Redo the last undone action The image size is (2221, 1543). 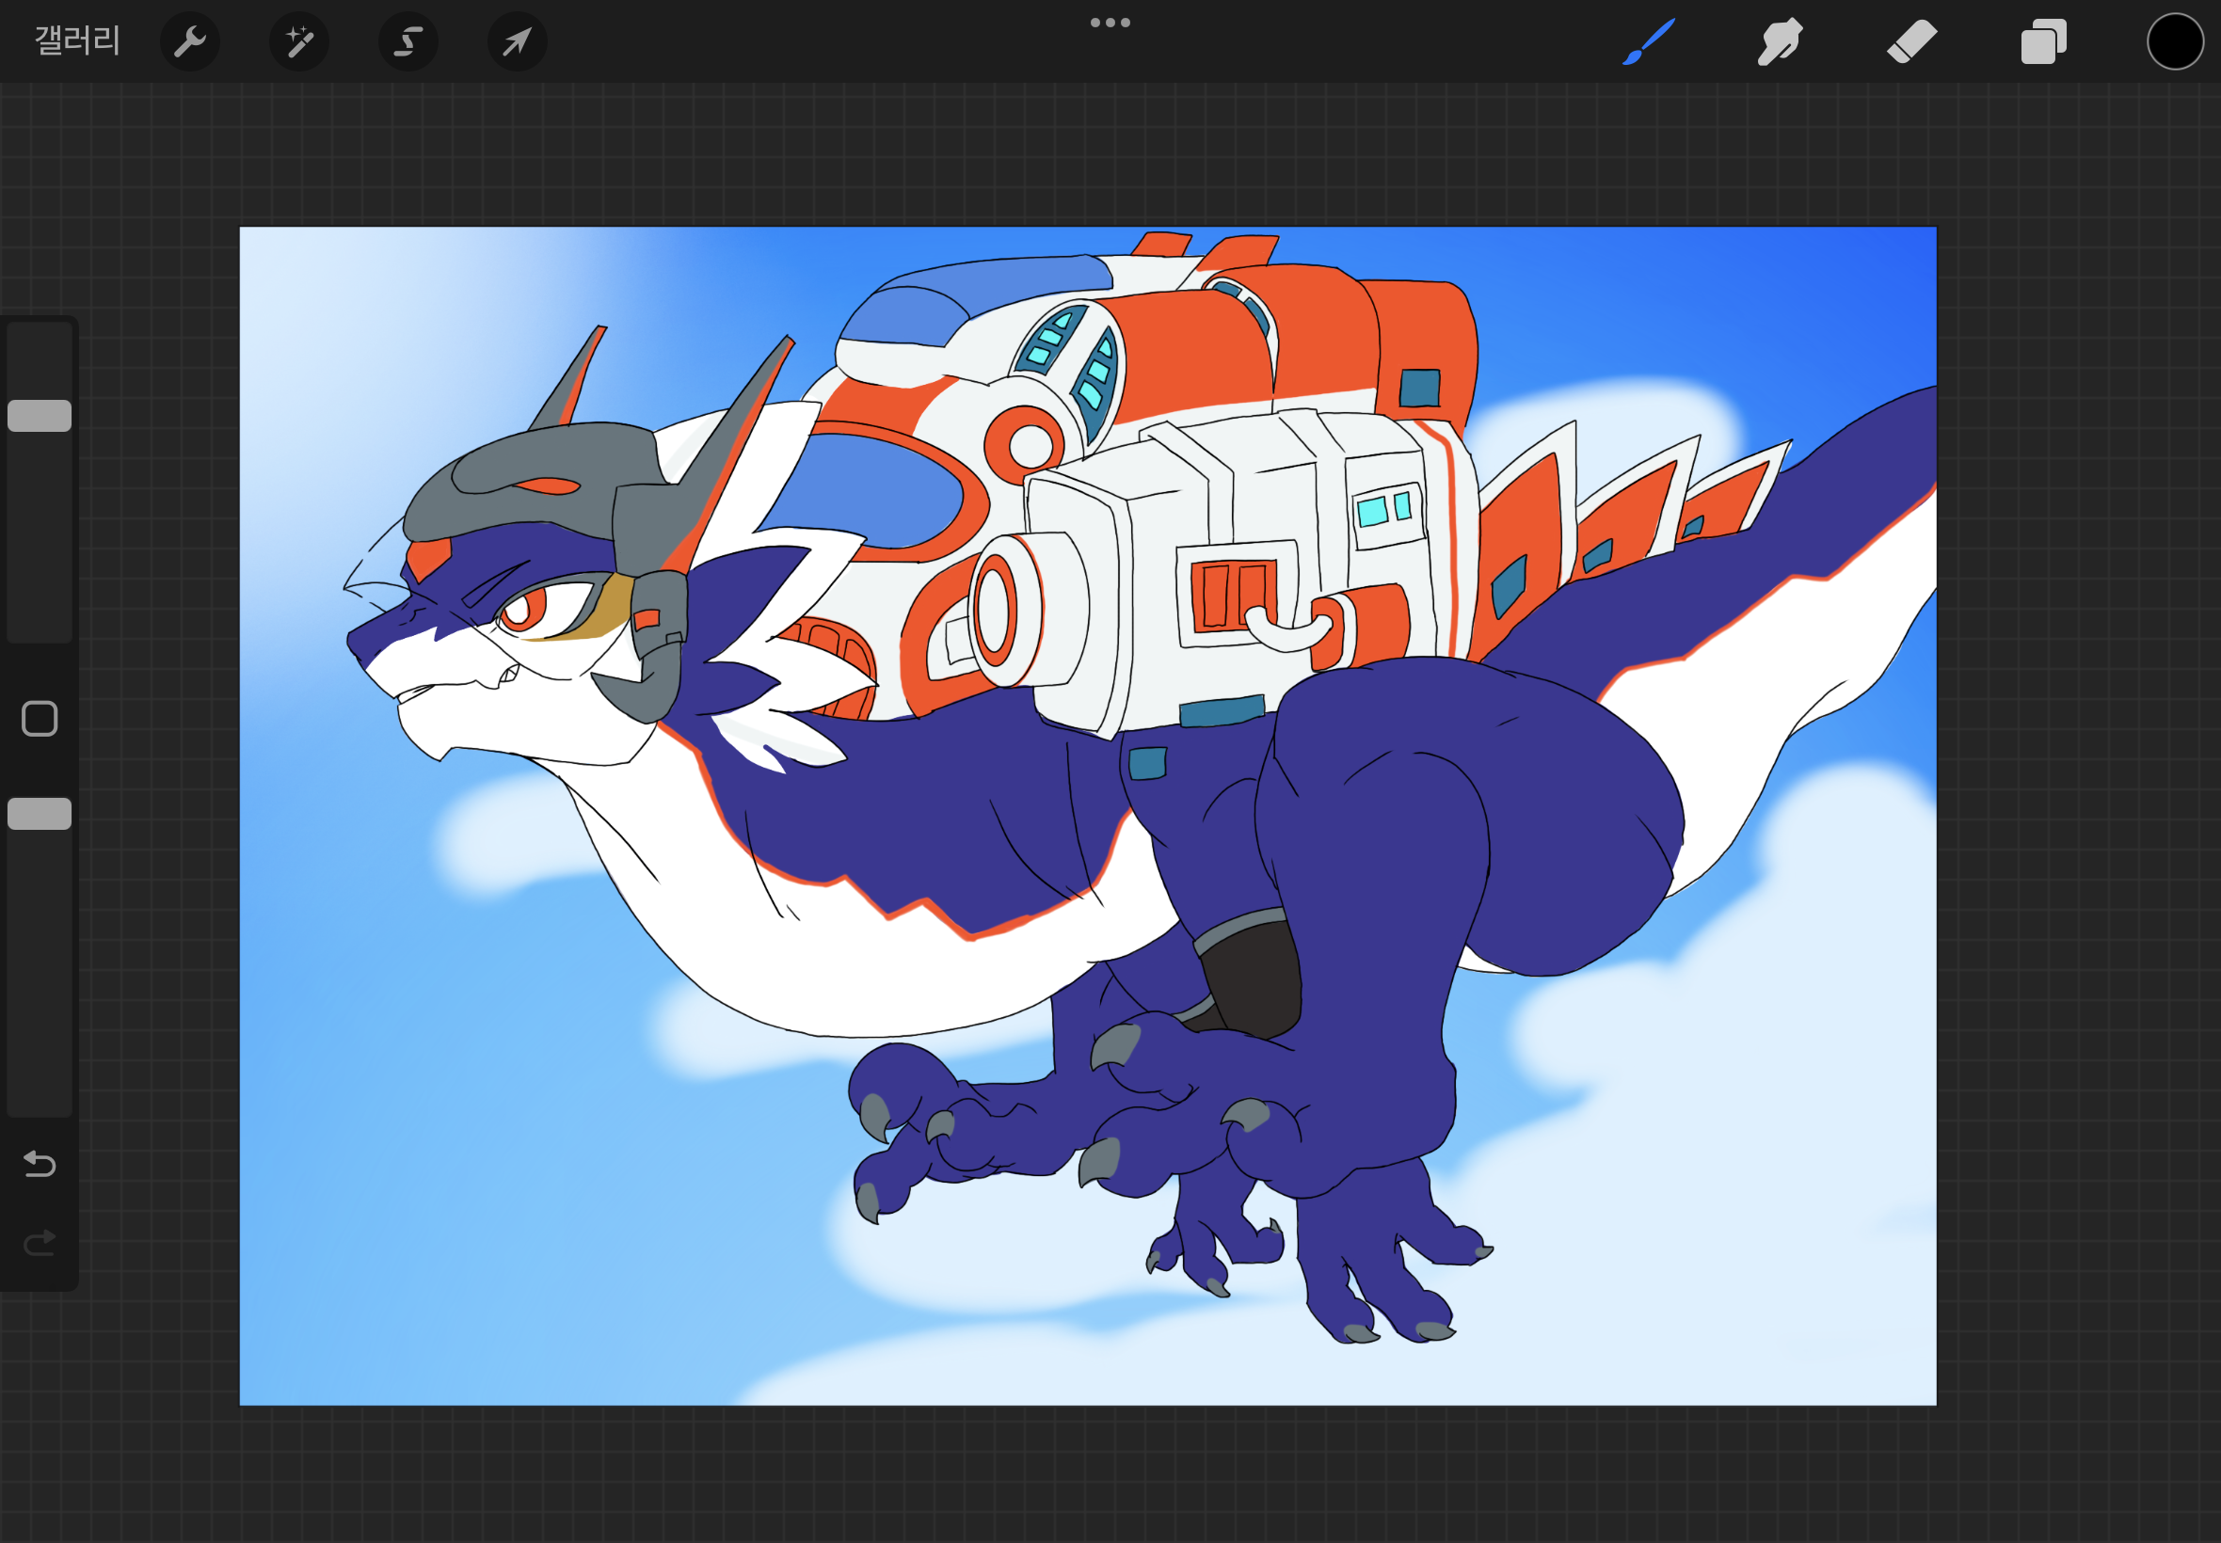click(40, 1242)
